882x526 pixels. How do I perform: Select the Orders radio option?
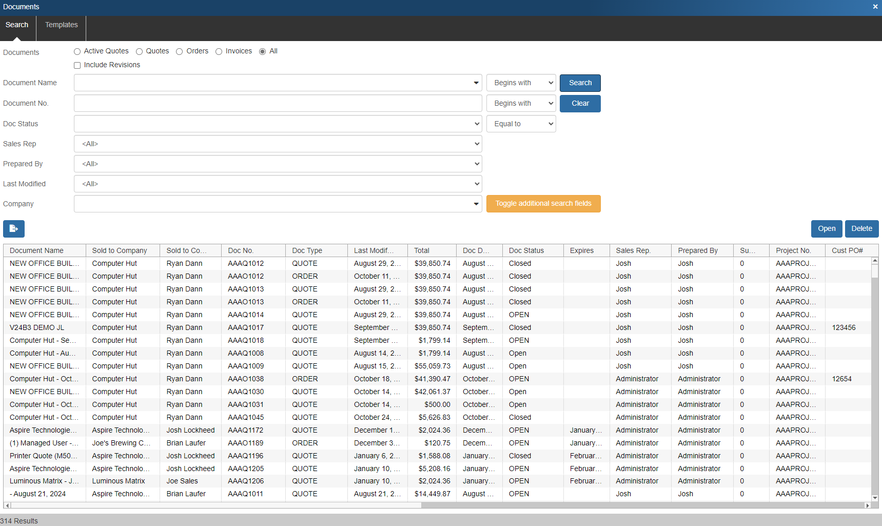tap(180, 52)
